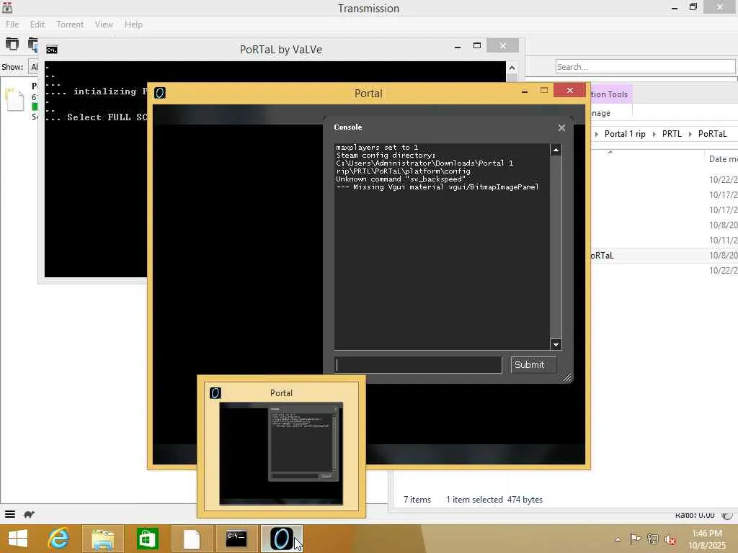738x553 pixels.
Task: Open the Windows Start button
Action: click(x=18, y=539)
